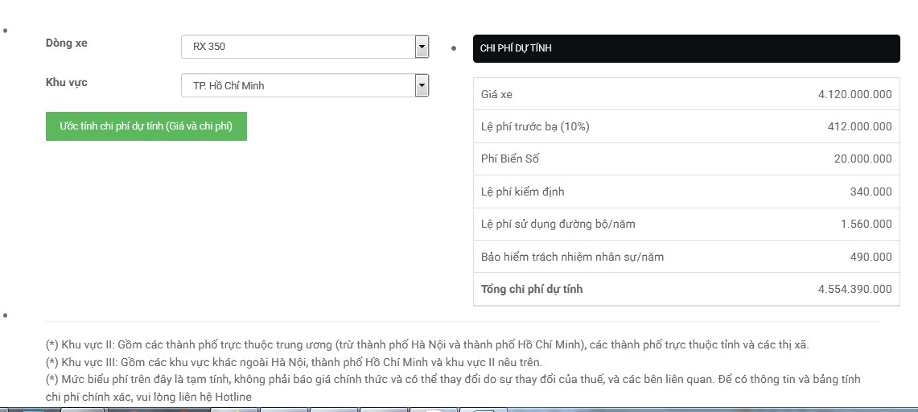Select the Giá xe row label

tap(496, 94)
